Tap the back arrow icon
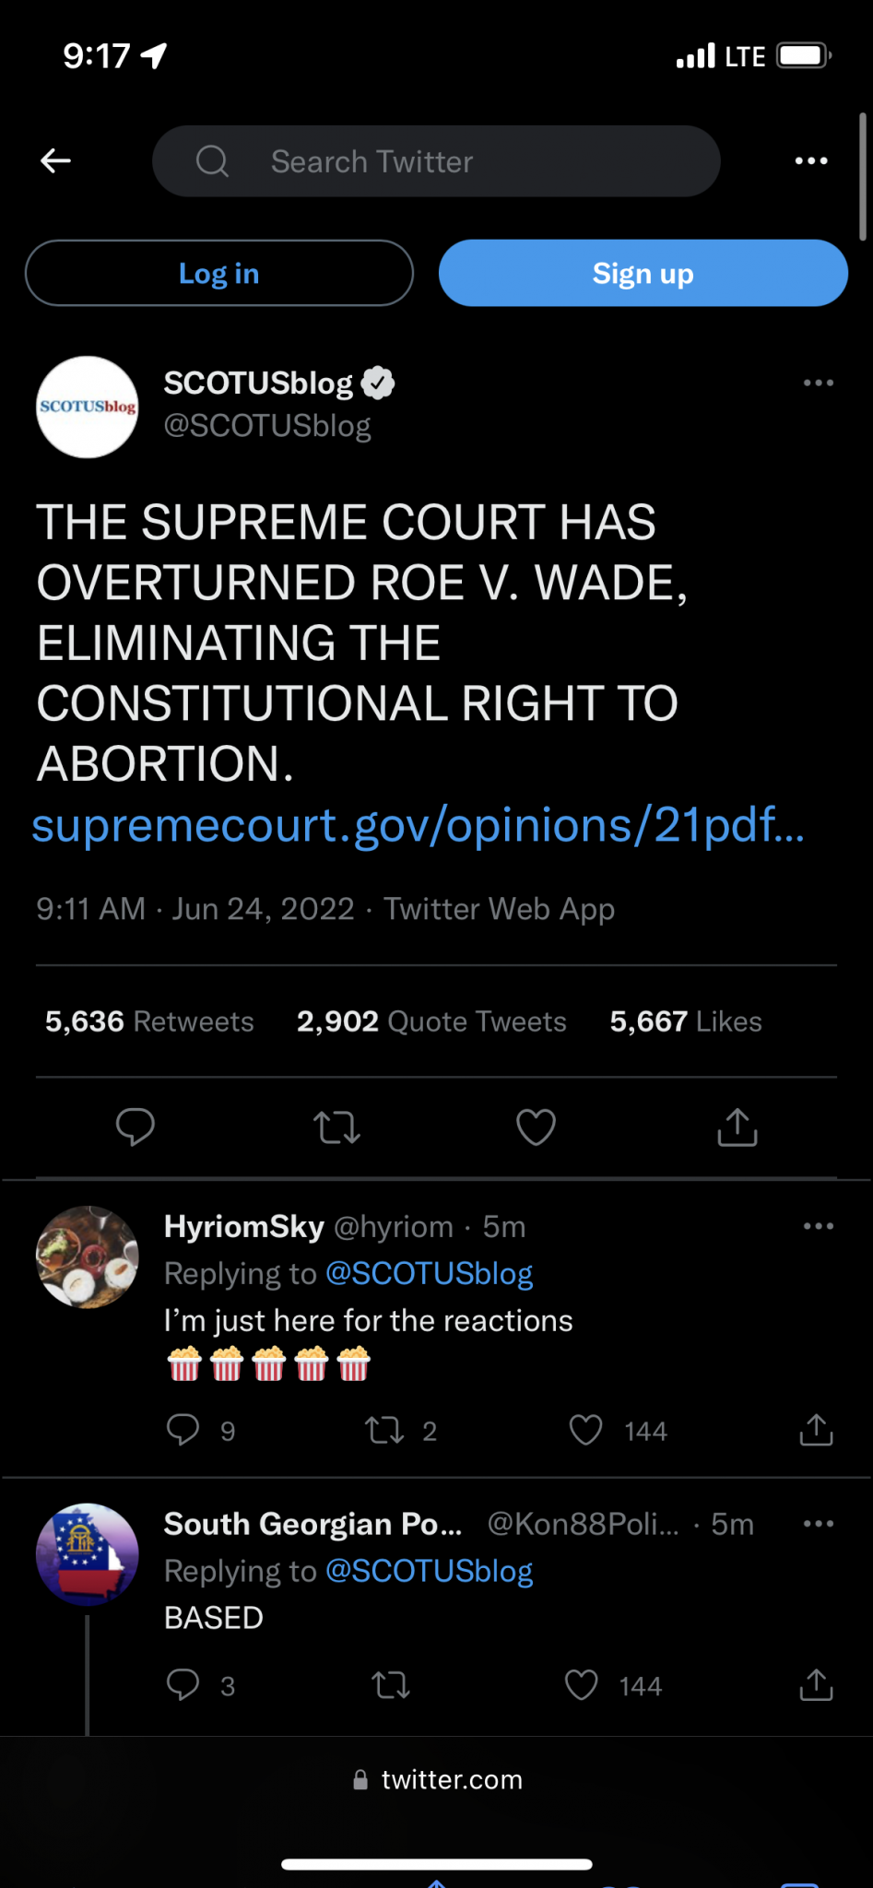The width and height of the screenshot is (873, 1888). click(56, 161)
